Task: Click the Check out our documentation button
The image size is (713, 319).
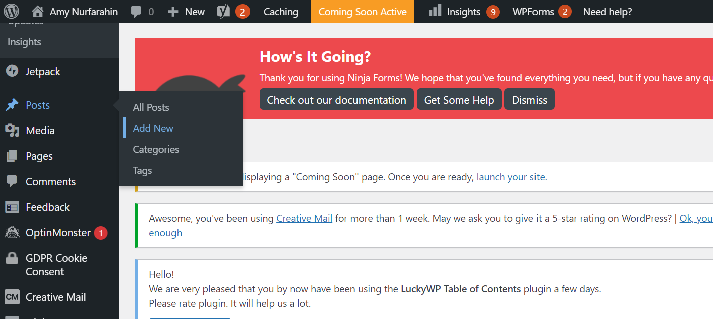Action: coord(336,99)
